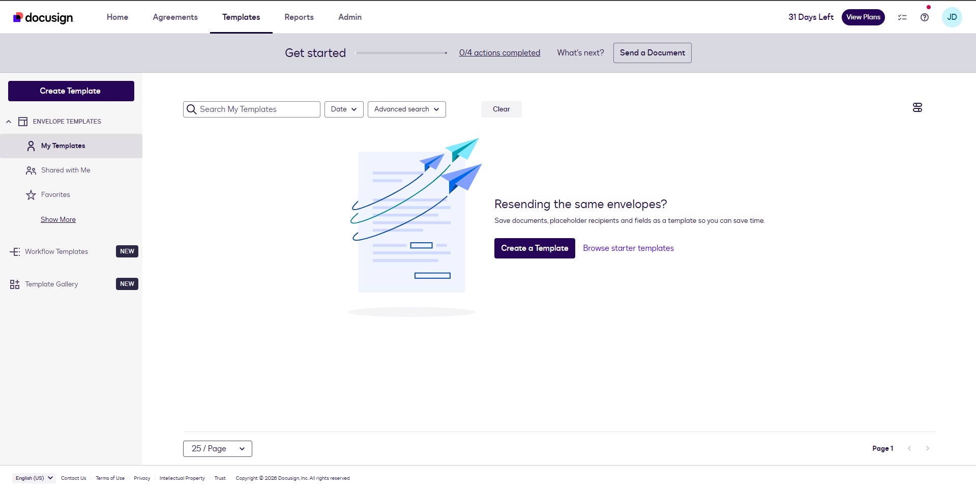The height and width of the screenshot is (491, 976).
Task: Click the My Templates person icon
Action: [31, 146]
